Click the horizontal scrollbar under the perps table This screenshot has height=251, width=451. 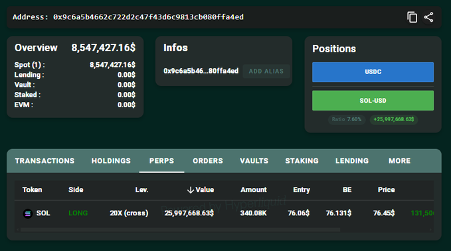[181, 230]
